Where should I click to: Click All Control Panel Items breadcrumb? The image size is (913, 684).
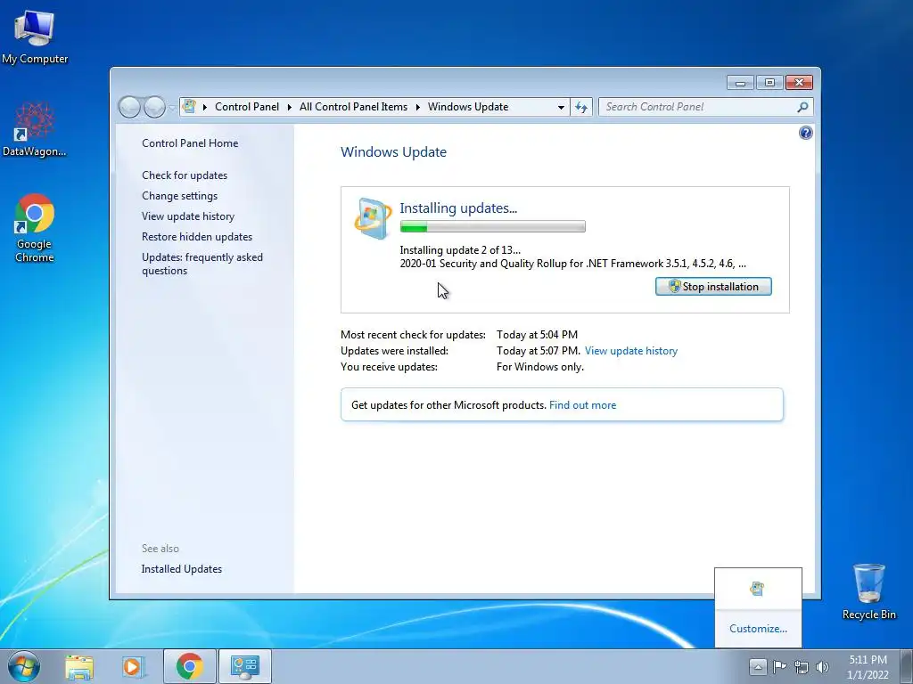click(353, 107)
